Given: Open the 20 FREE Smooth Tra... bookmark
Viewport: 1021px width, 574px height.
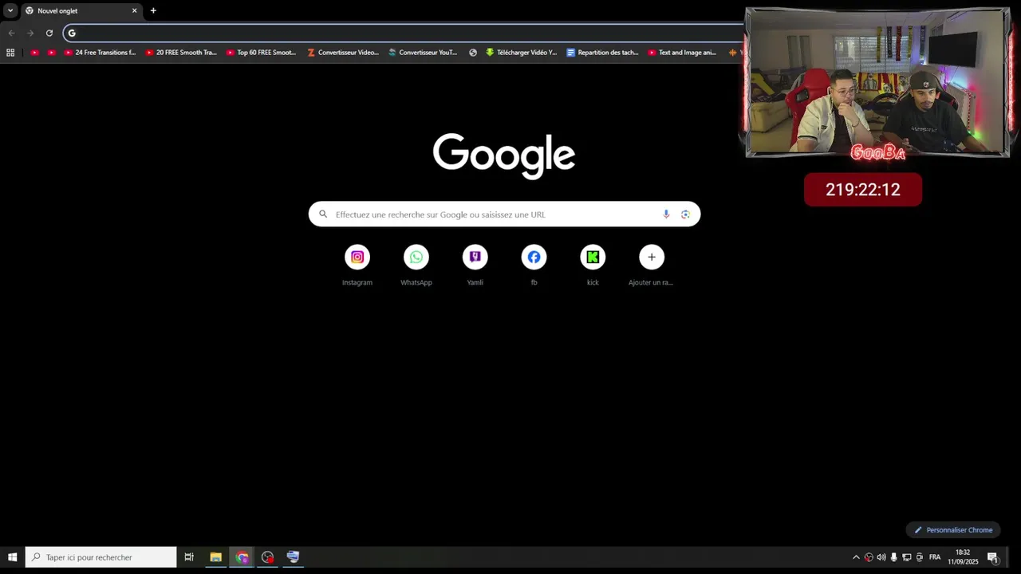Looking at the screenshot, I should [181, 53].
